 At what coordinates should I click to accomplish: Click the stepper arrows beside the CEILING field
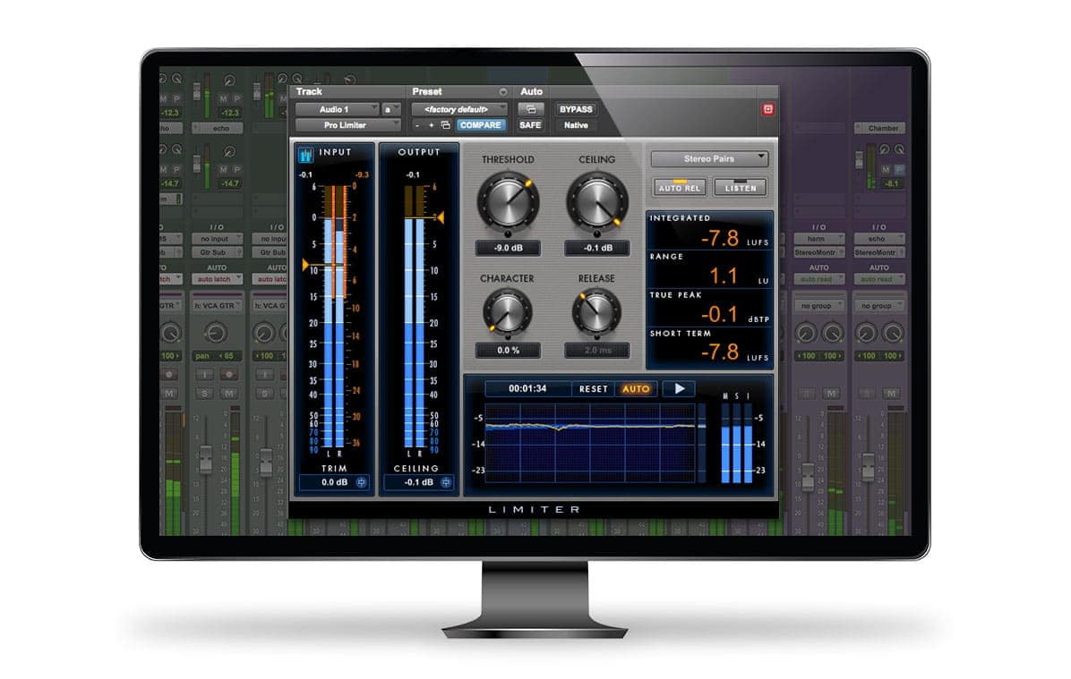point(446,482)
